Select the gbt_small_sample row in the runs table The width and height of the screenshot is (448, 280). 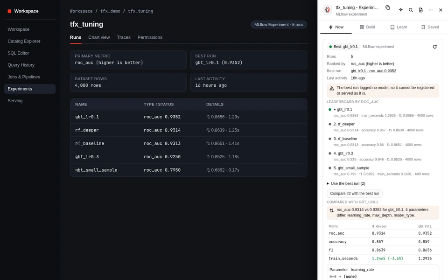(189, 170)
